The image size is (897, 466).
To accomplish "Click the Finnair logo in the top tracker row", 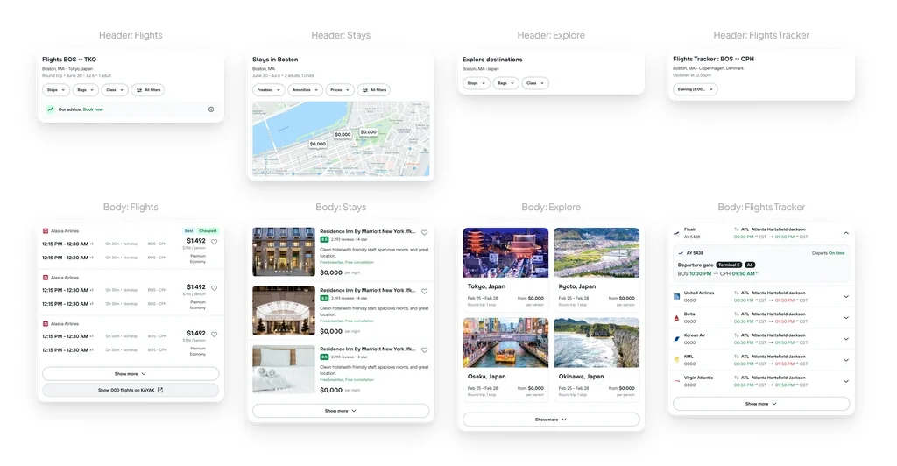I will click(x=677, y=233).
